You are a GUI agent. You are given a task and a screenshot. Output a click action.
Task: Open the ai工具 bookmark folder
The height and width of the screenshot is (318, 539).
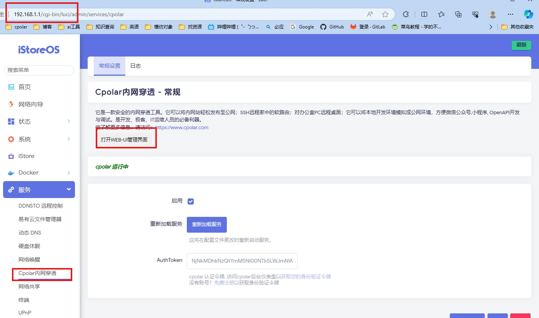[x=69, y=27]
